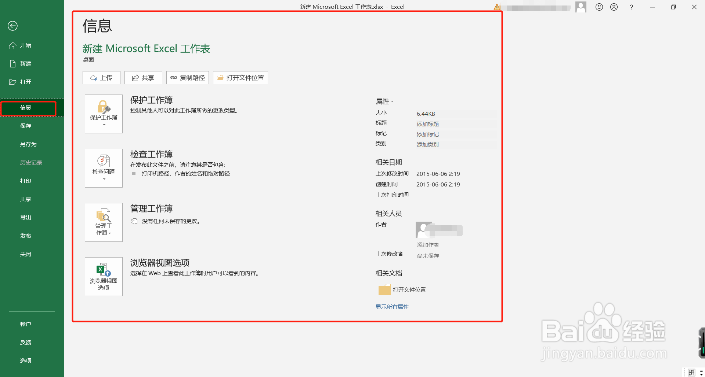Click the 添加标记 tag field
This screenshot has width=705, height=377.
[456, 134]
